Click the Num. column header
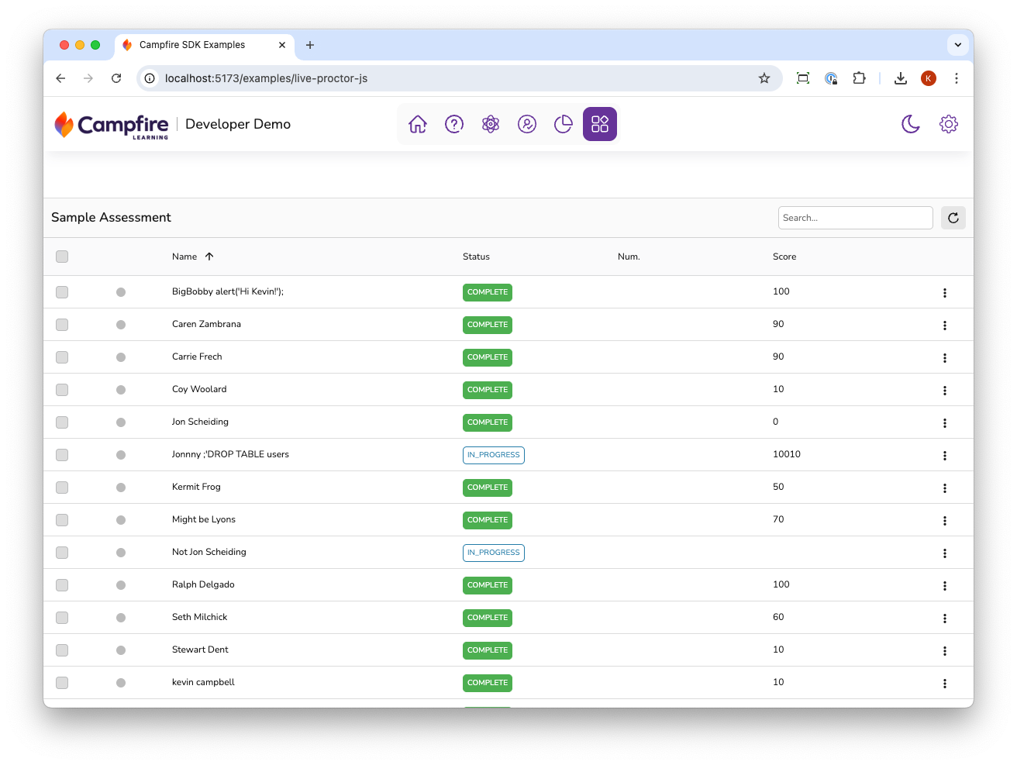Image resolution: width=1017 pixels, height=765 pixels. coord(629,257)
